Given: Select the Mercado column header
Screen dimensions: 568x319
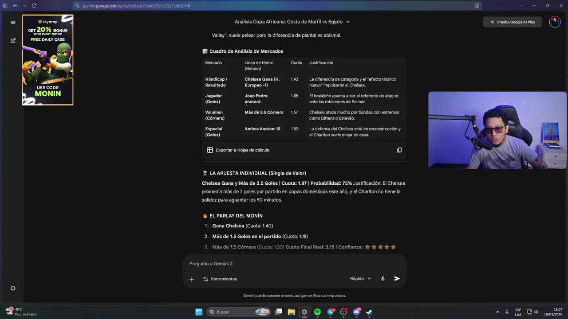Looking at the screenshot, I should click(x=213, y=63).
